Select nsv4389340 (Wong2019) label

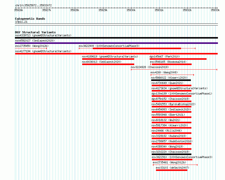pyautogui.click(x=167, y=146)
